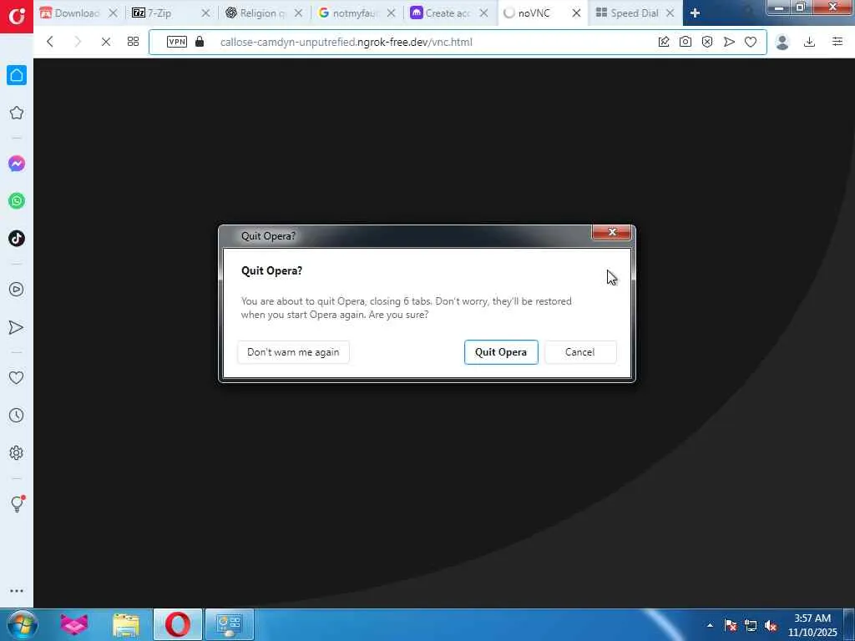855x641 pixels.
Task: Open the edit page snapshot icon
Action: [664, 42]
